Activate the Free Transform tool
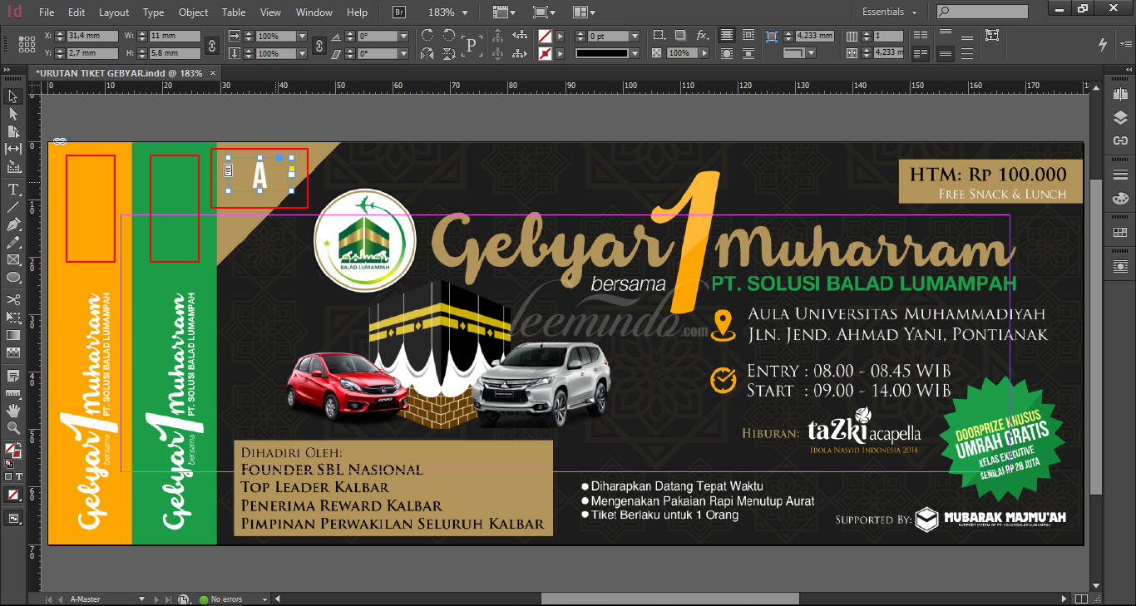 13,317
